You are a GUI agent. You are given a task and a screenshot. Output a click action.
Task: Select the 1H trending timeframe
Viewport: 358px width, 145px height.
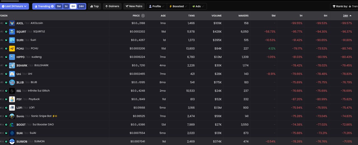(x=66, y=6)
